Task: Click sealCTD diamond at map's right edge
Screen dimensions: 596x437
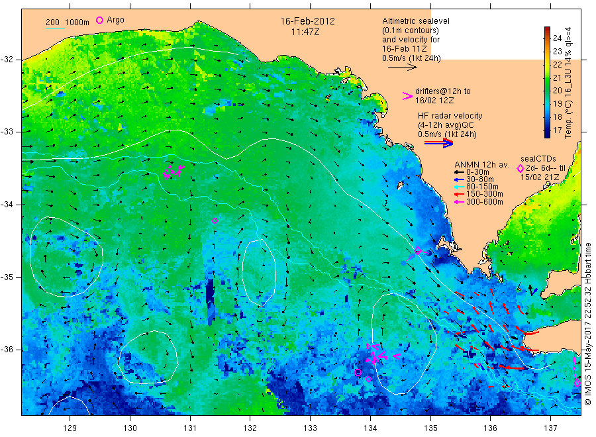Action: click(577, 383)
